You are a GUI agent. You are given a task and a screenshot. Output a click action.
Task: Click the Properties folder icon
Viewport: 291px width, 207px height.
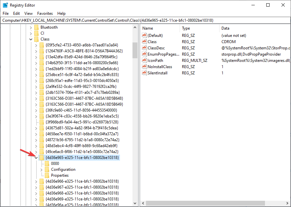[x=47, y=175]
